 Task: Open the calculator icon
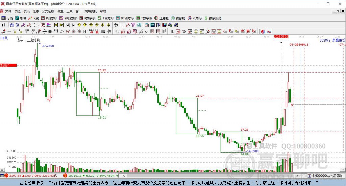[x=153, y=25]
